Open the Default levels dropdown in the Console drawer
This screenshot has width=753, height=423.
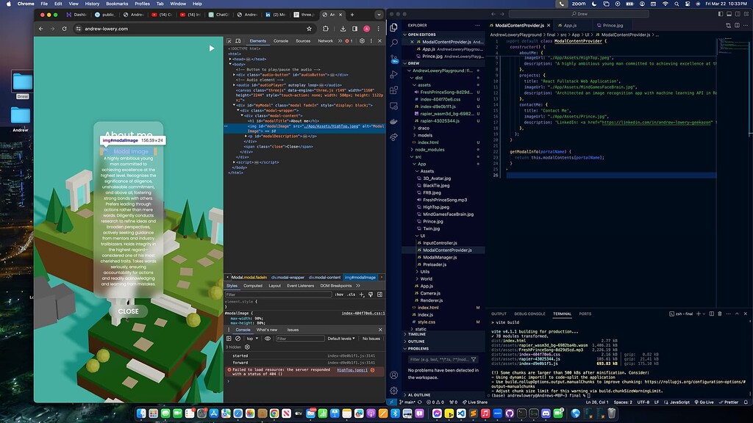coord(340,339)
